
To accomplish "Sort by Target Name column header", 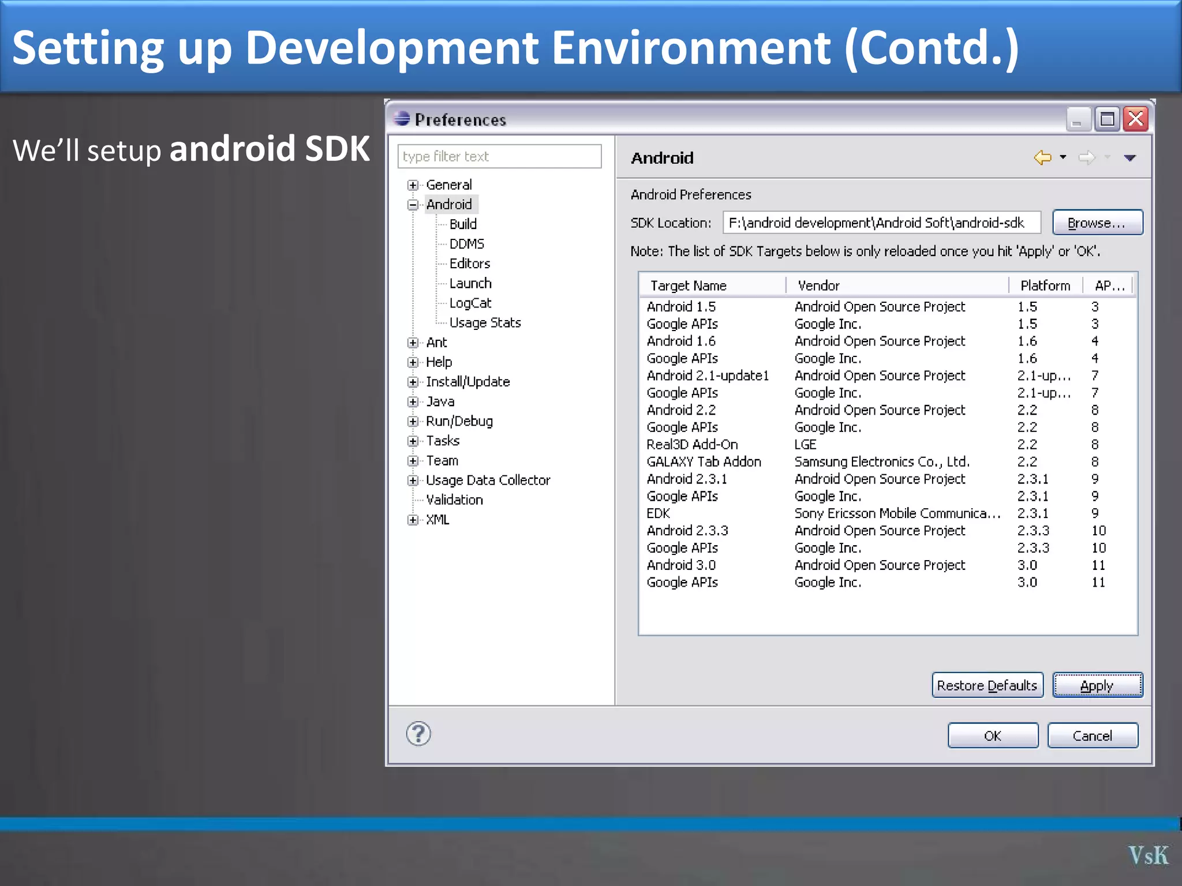I will click(x=713, y=286).
